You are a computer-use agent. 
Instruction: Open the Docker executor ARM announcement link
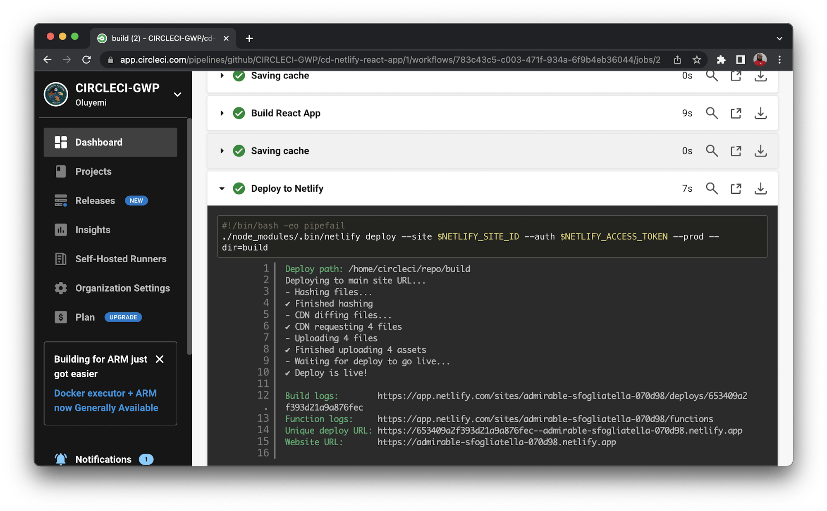(x=105, y=400)
